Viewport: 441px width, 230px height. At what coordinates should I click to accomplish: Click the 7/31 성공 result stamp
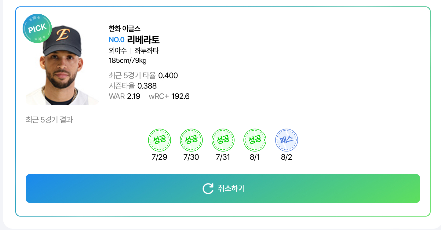(x=223, y=140)
